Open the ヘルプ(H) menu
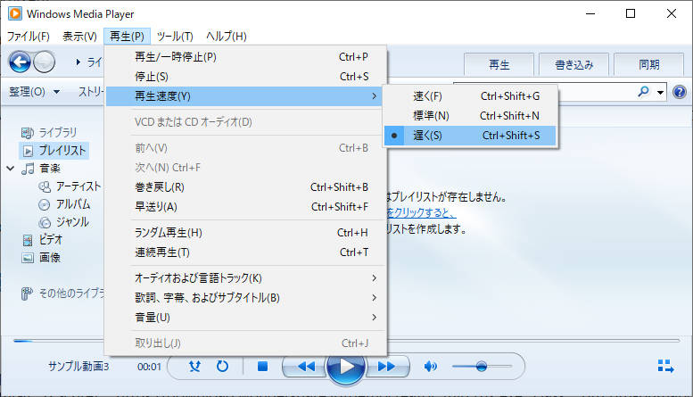693x397 pixels. pyautogui.click(x=227, y=37)
